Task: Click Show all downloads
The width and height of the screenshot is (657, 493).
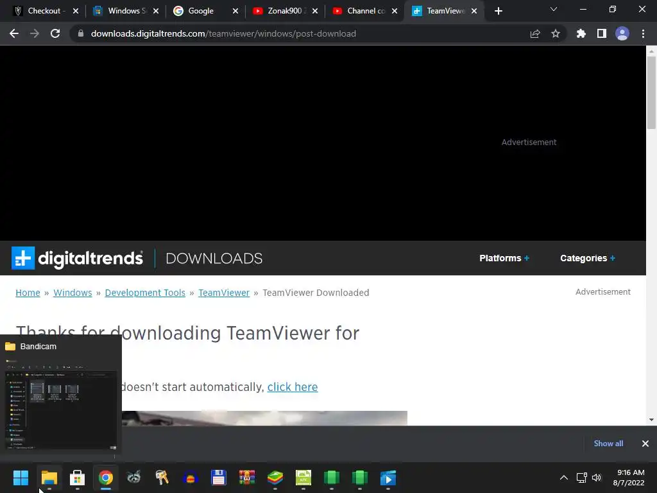Action: 608,444
